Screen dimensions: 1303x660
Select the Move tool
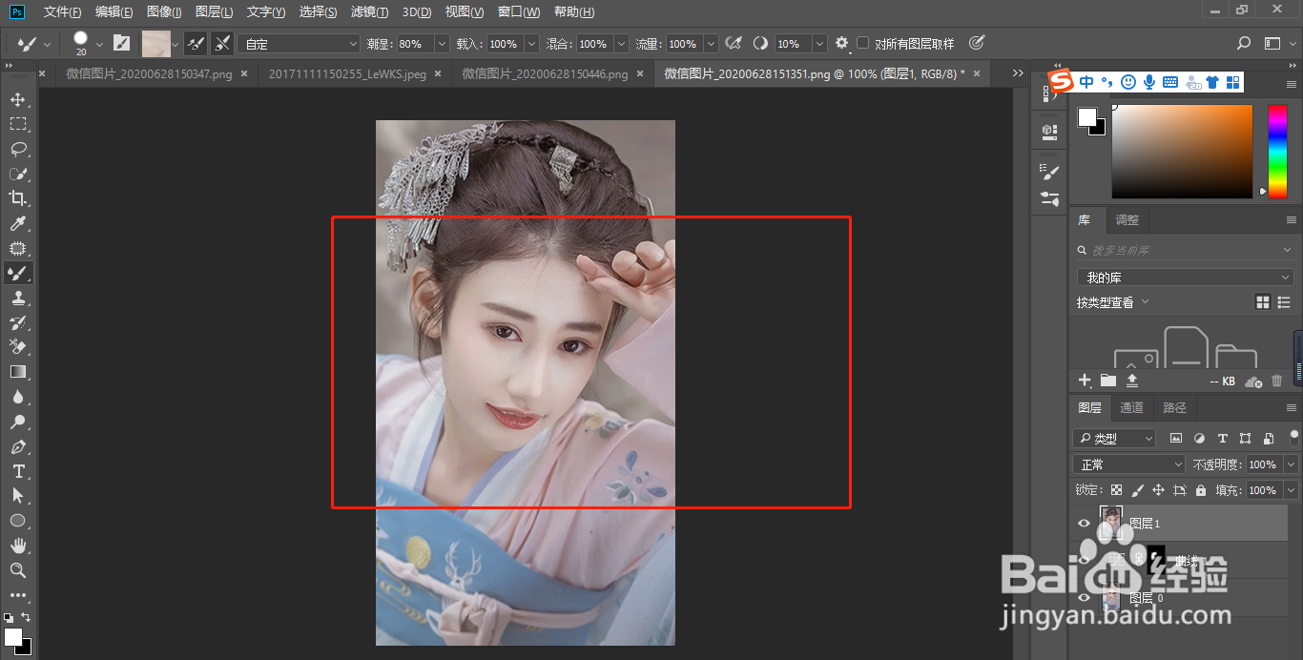[x=17, y=99]
